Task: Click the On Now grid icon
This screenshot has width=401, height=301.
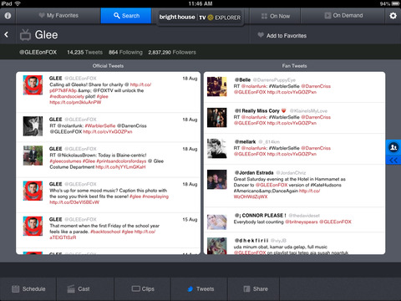Action: [264, 16]
